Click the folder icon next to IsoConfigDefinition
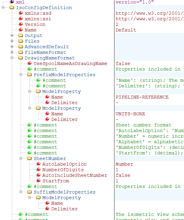The height and width of the screenshot is (220, 184). pyautogui.click(x=12, y=8)
